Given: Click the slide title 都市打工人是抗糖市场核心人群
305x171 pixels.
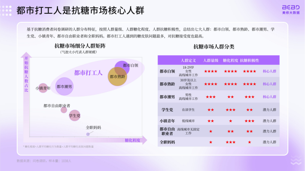Looking at the screenshot, I should point(80,10).
